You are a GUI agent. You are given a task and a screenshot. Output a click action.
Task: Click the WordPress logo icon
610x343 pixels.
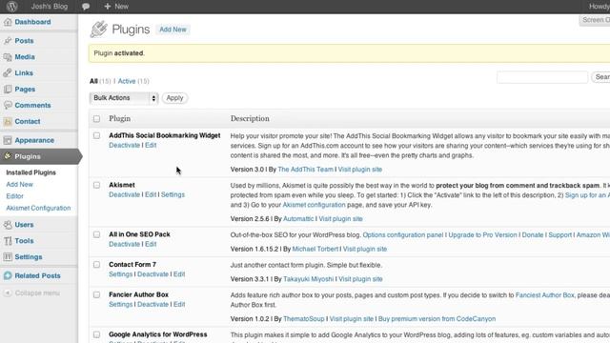(12, 7)
